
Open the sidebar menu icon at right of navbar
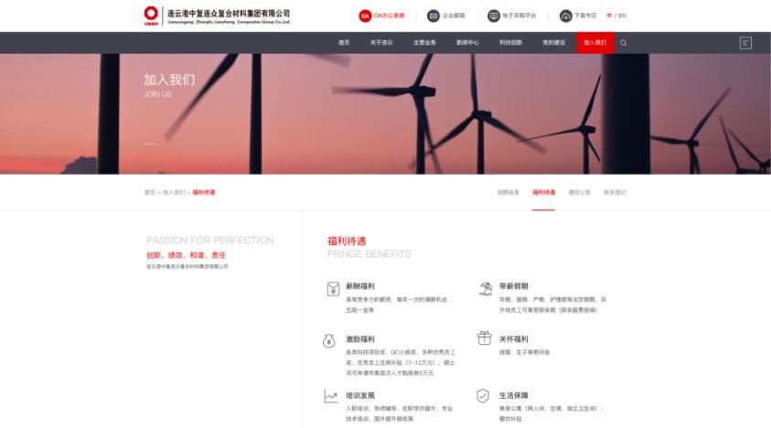(745, 43)
